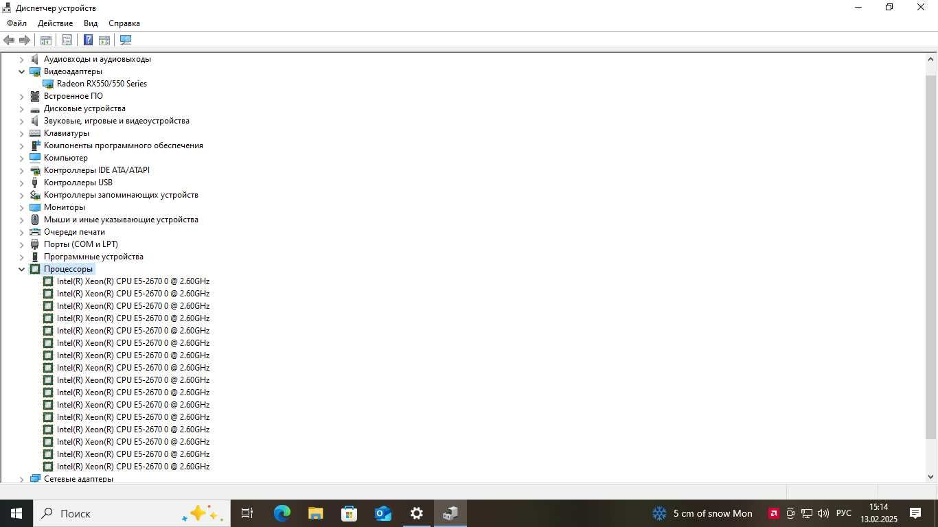Expand the Встроенное ПО node
Screen dimensions: 938x527
(21, 96)
